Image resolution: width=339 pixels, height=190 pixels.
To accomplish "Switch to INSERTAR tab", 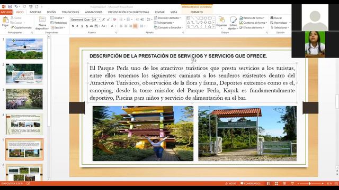I will (x=35, y=12).
